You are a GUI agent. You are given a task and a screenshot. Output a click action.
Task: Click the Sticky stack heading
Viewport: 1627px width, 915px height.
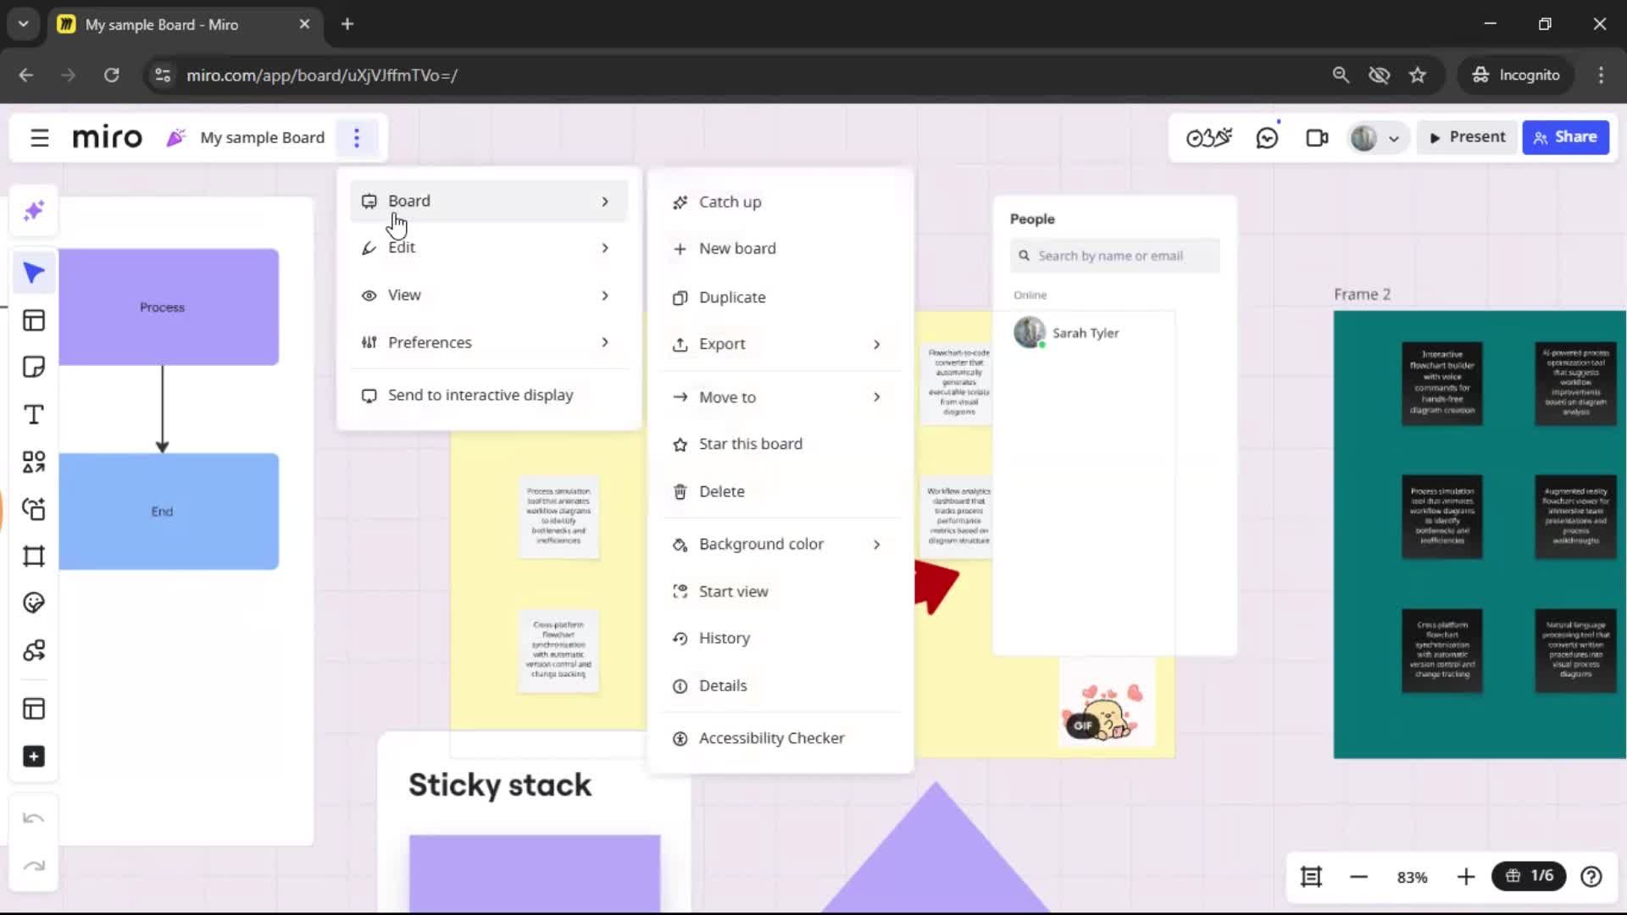click(x=500, y=785)
